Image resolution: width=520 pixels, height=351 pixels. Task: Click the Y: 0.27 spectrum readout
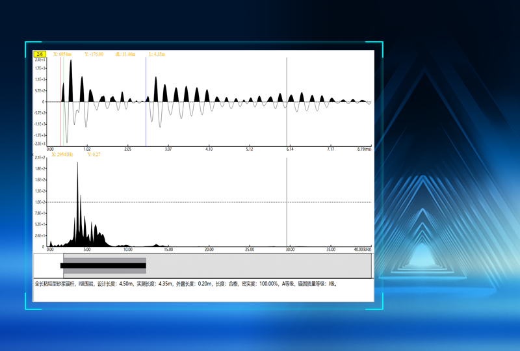(x=93, y=155)
